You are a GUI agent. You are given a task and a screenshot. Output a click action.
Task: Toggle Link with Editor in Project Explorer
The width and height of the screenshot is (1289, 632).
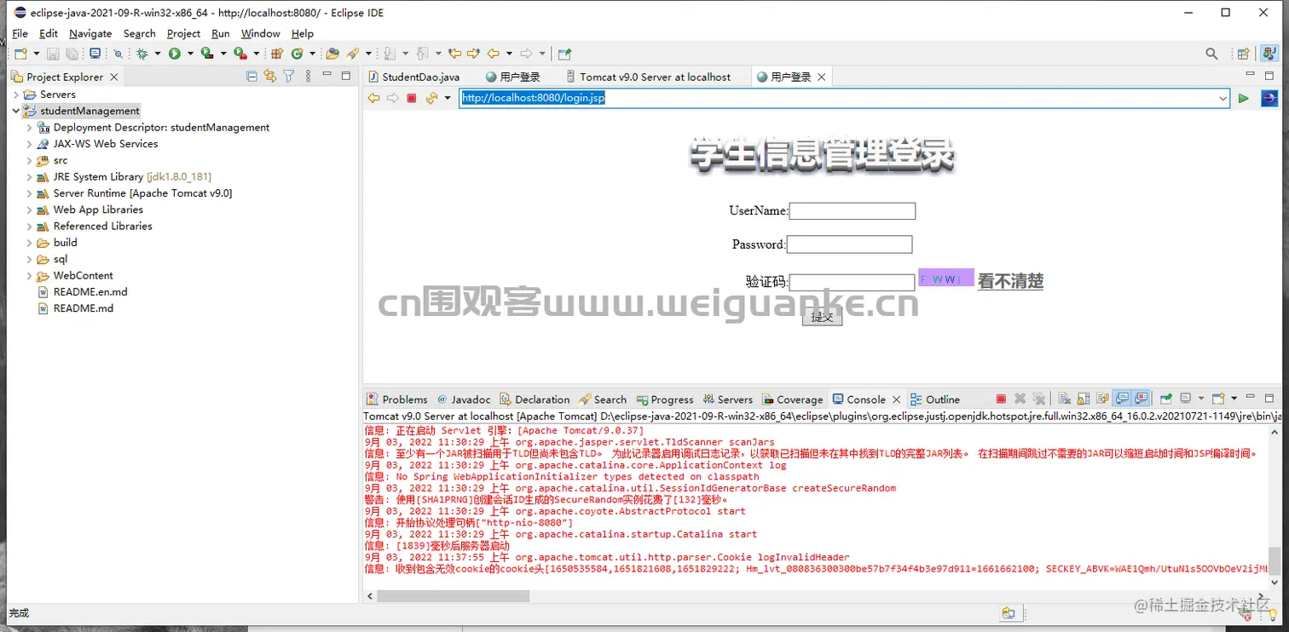pos(270,76)
